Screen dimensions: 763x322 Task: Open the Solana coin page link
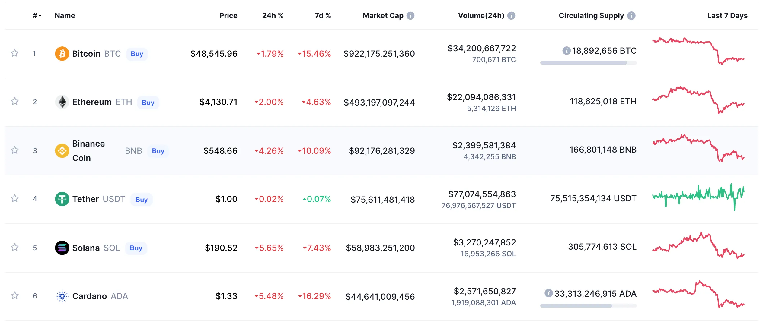tap(86, 248)
